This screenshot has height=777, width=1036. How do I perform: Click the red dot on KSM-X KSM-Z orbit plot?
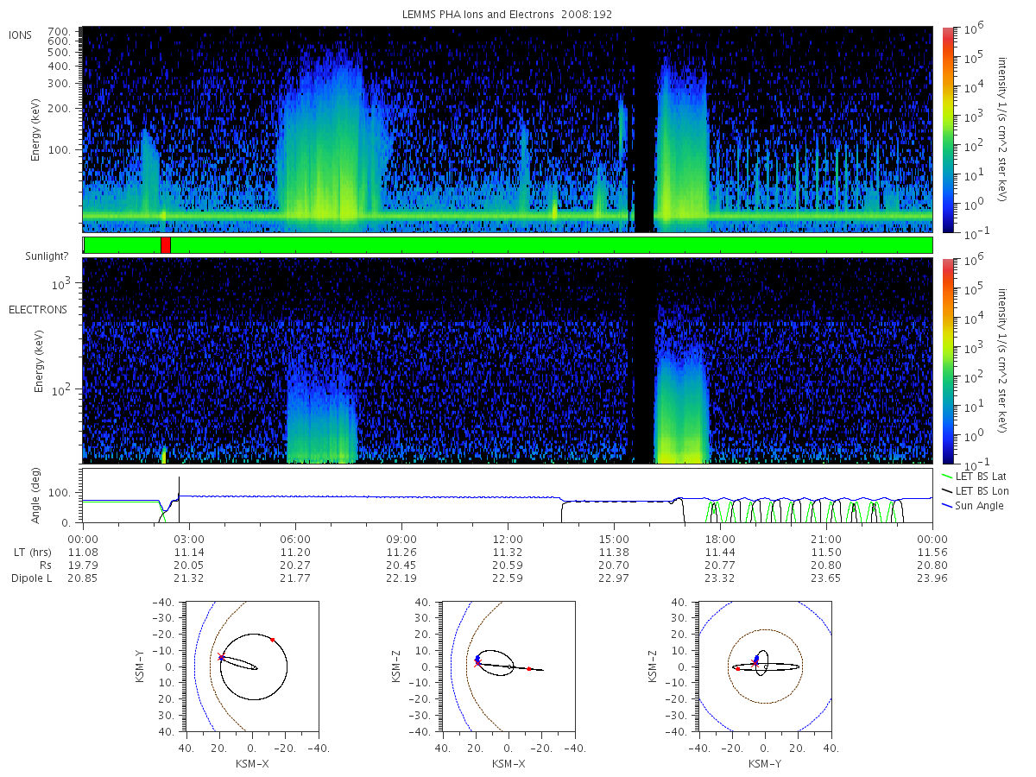[529, 669]
